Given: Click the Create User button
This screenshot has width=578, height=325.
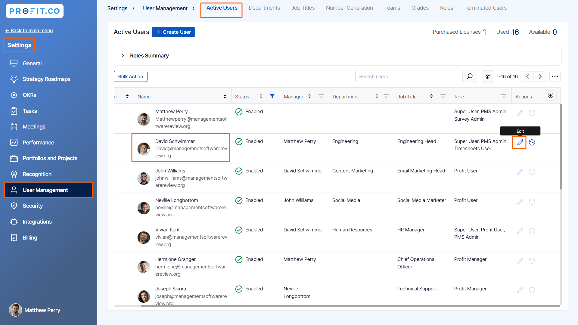Looking at the screenshot, I should 173,32.
